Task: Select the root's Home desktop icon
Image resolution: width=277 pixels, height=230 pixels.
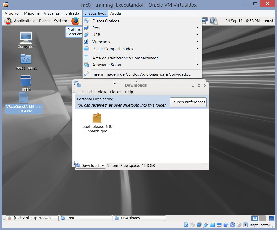Action: [x=26, y=62]
